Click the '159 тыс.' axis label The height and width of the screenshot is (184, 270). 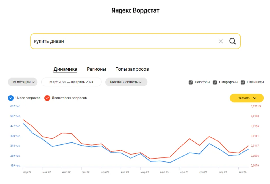pyautogui.click(x=15, y=166)
